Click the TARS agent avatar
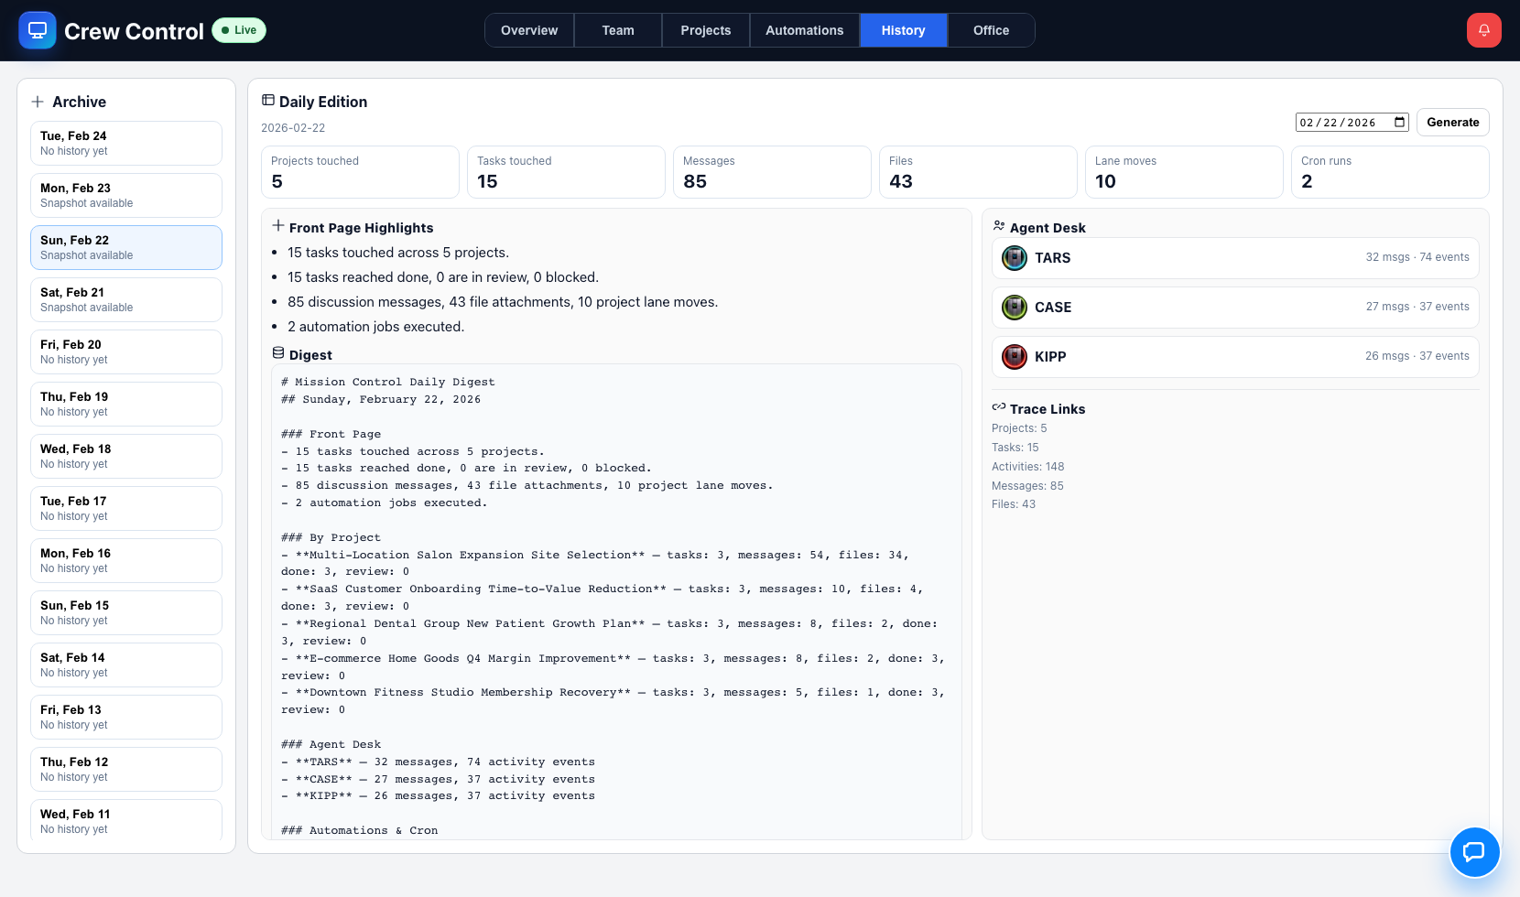 1014,258
